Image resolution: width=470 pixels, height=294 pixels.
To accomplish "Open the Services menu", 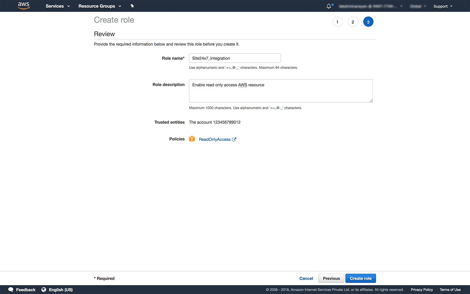I will click(58, 6).
